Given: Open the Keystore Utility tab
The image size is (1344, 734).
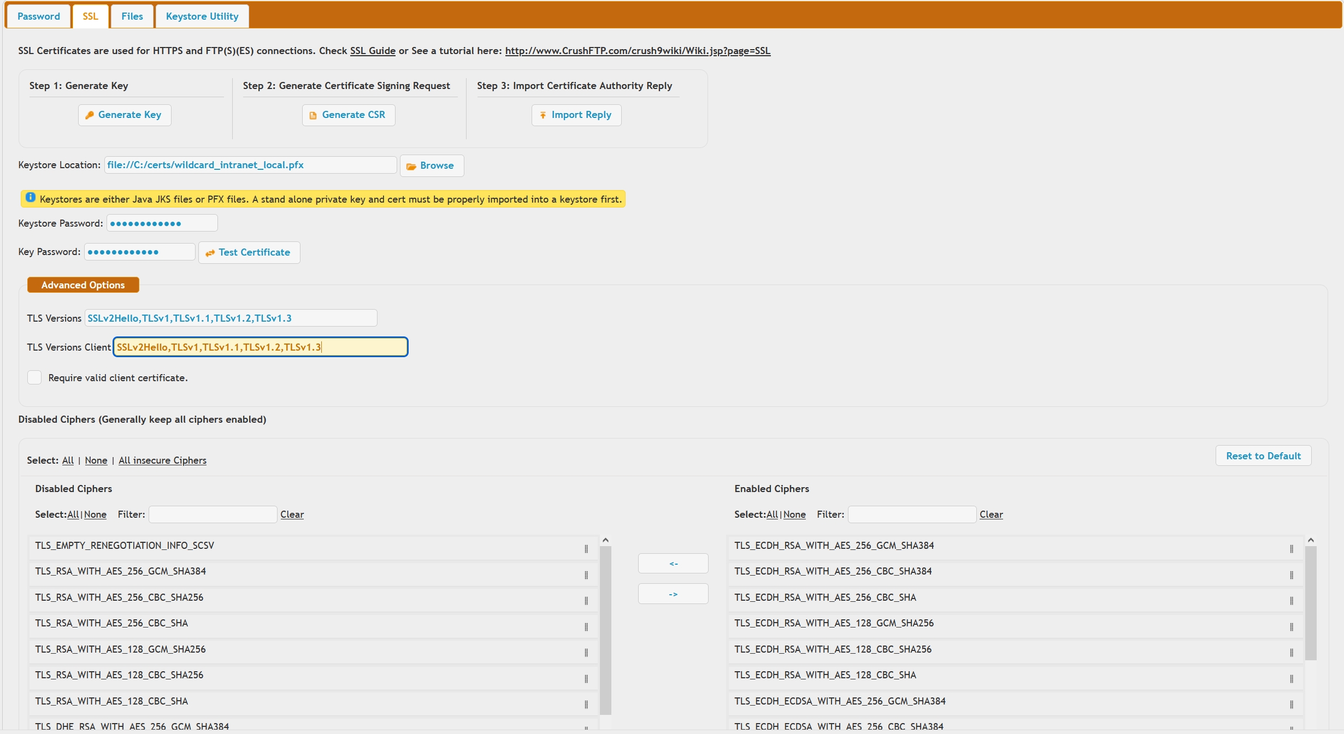Looking at the screenshot, I should point(202,16).
